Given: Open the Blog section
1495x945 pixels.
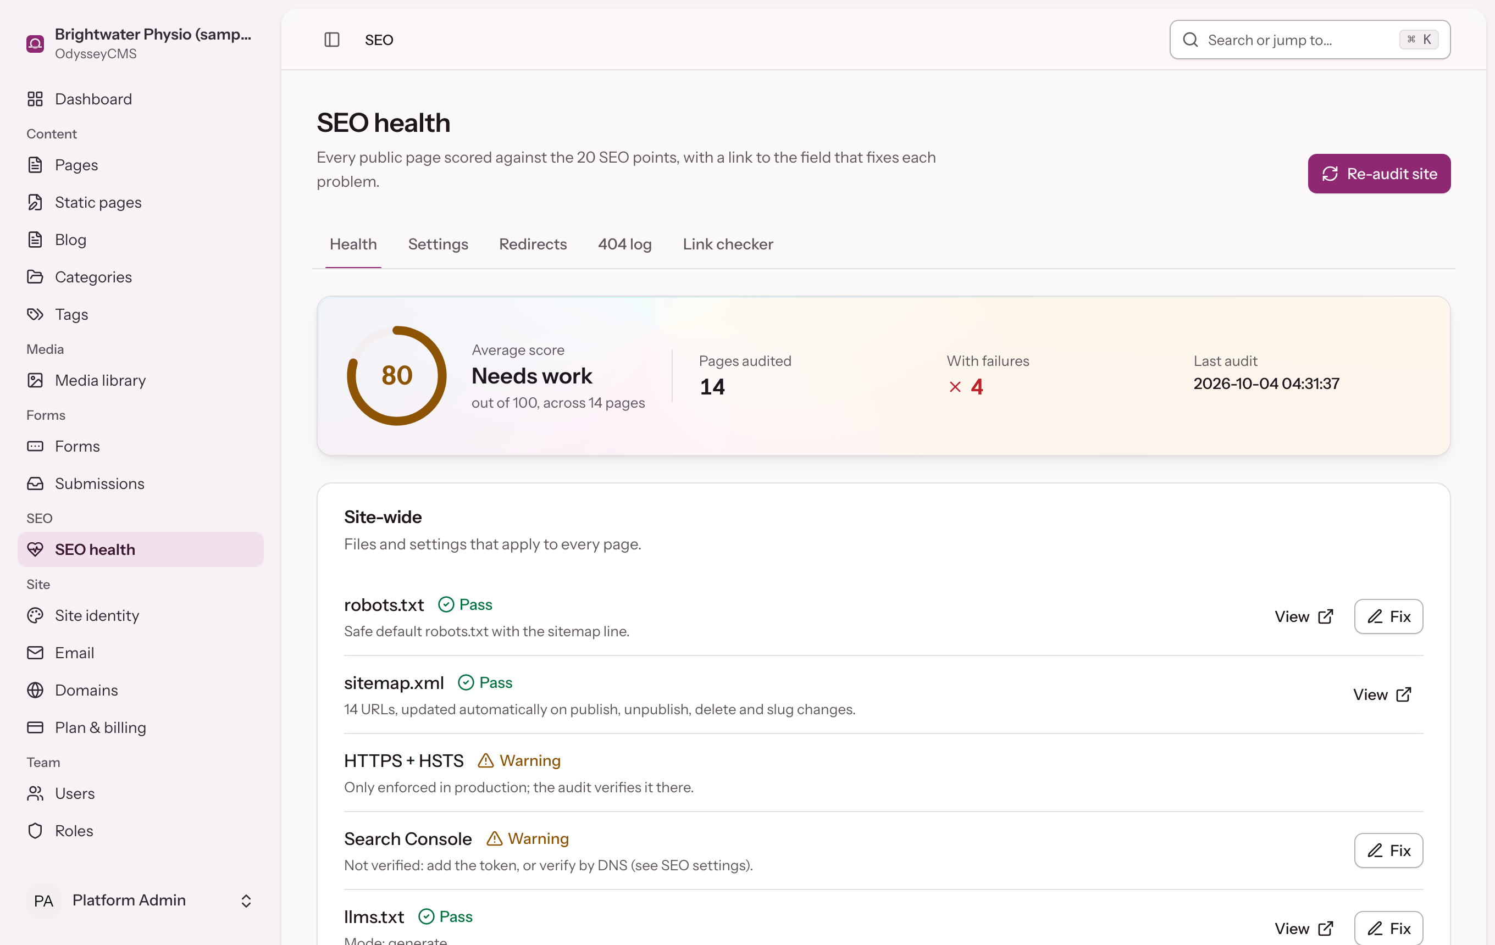Looking at the screenshot, I should coord(141,240).
